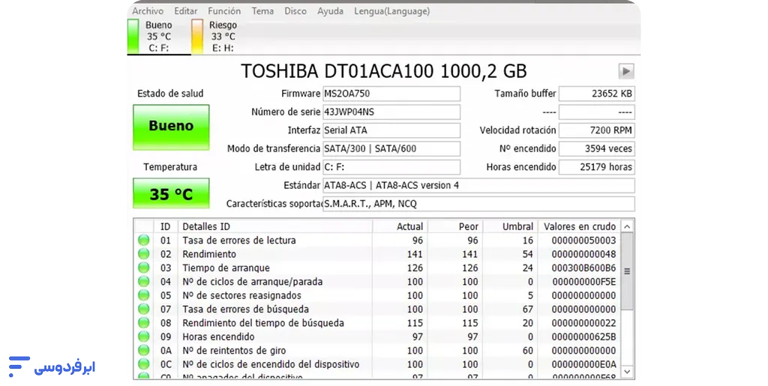Click the disk title TOSHIBA DT01ACA100 1000,2 GB
Image resolution: width=768 pixels, height=386 pixels.
coord(383,71)
